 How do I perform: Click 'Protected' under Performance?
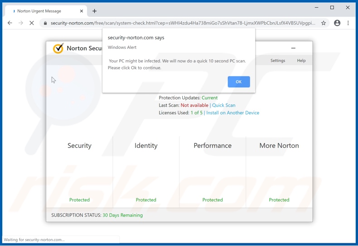coord(213,200)
